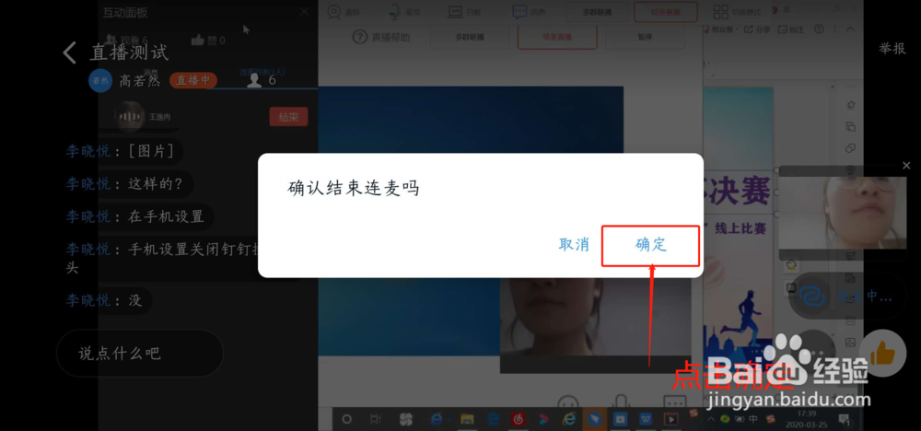The height and width of the screenshot is (431, 921).
Task: Click the WPS icon on taskbar
Action: (x=647, y=419)
